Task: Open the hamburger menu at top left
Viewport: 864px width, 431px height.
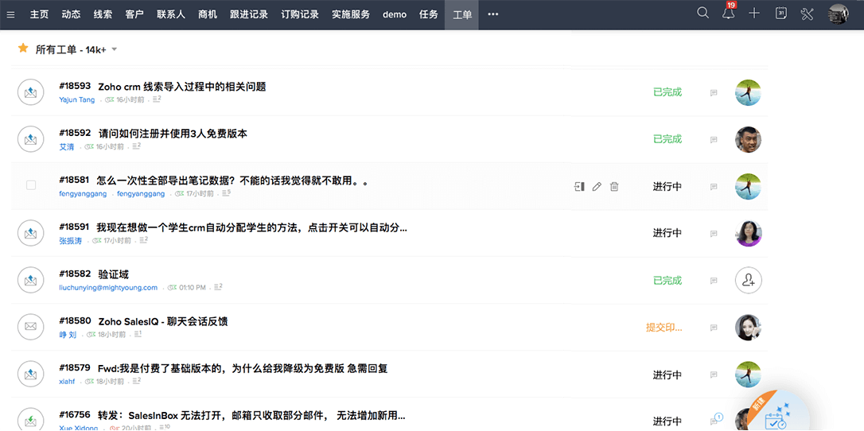Action: (10, 14)
